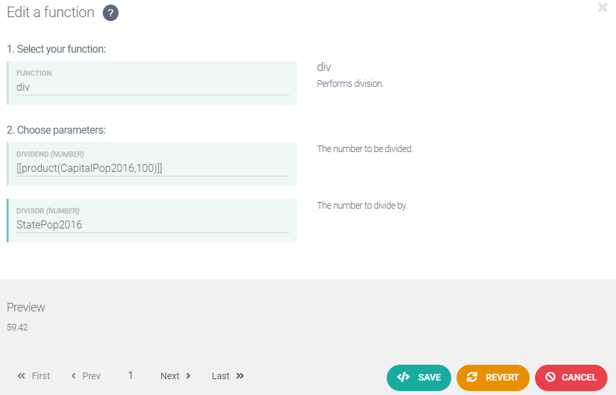Click the '2. Choose parameters:' heading

(56, 130)
